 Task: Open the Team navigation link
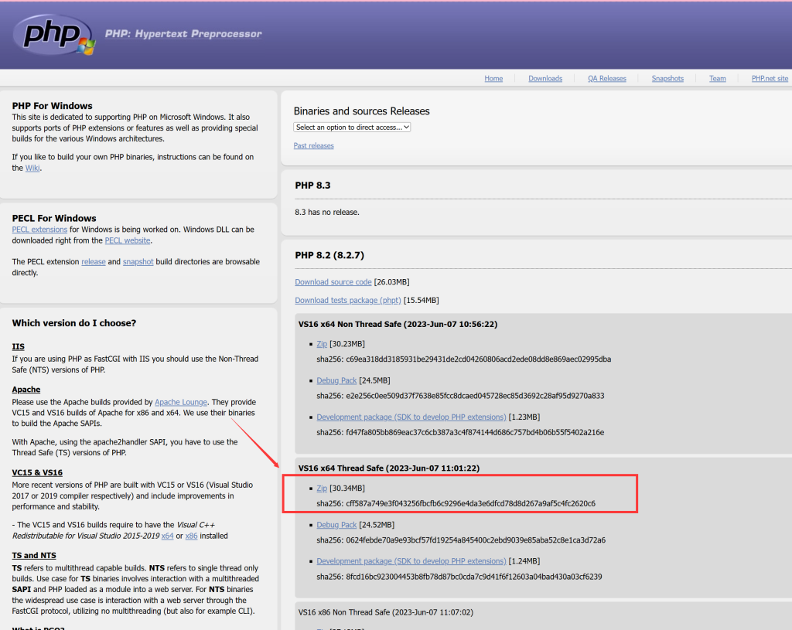coord(717,78)
